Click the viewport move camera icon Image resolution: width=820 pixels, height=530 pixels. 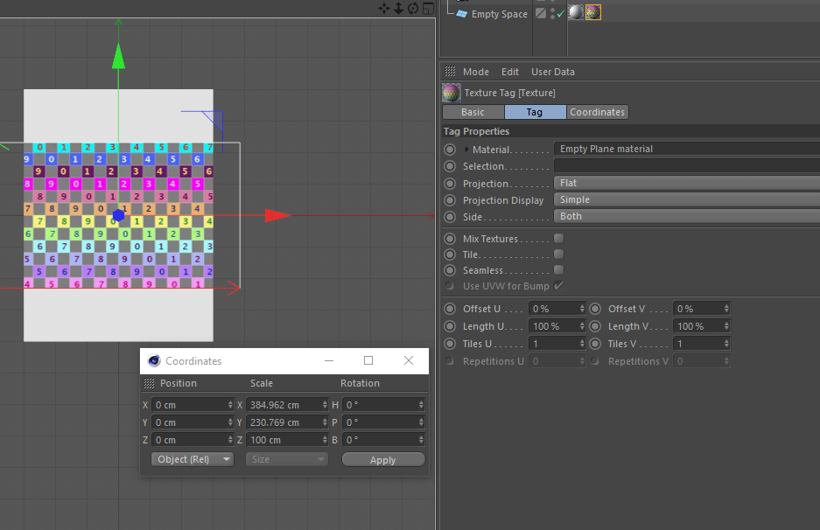coord(384,8)
